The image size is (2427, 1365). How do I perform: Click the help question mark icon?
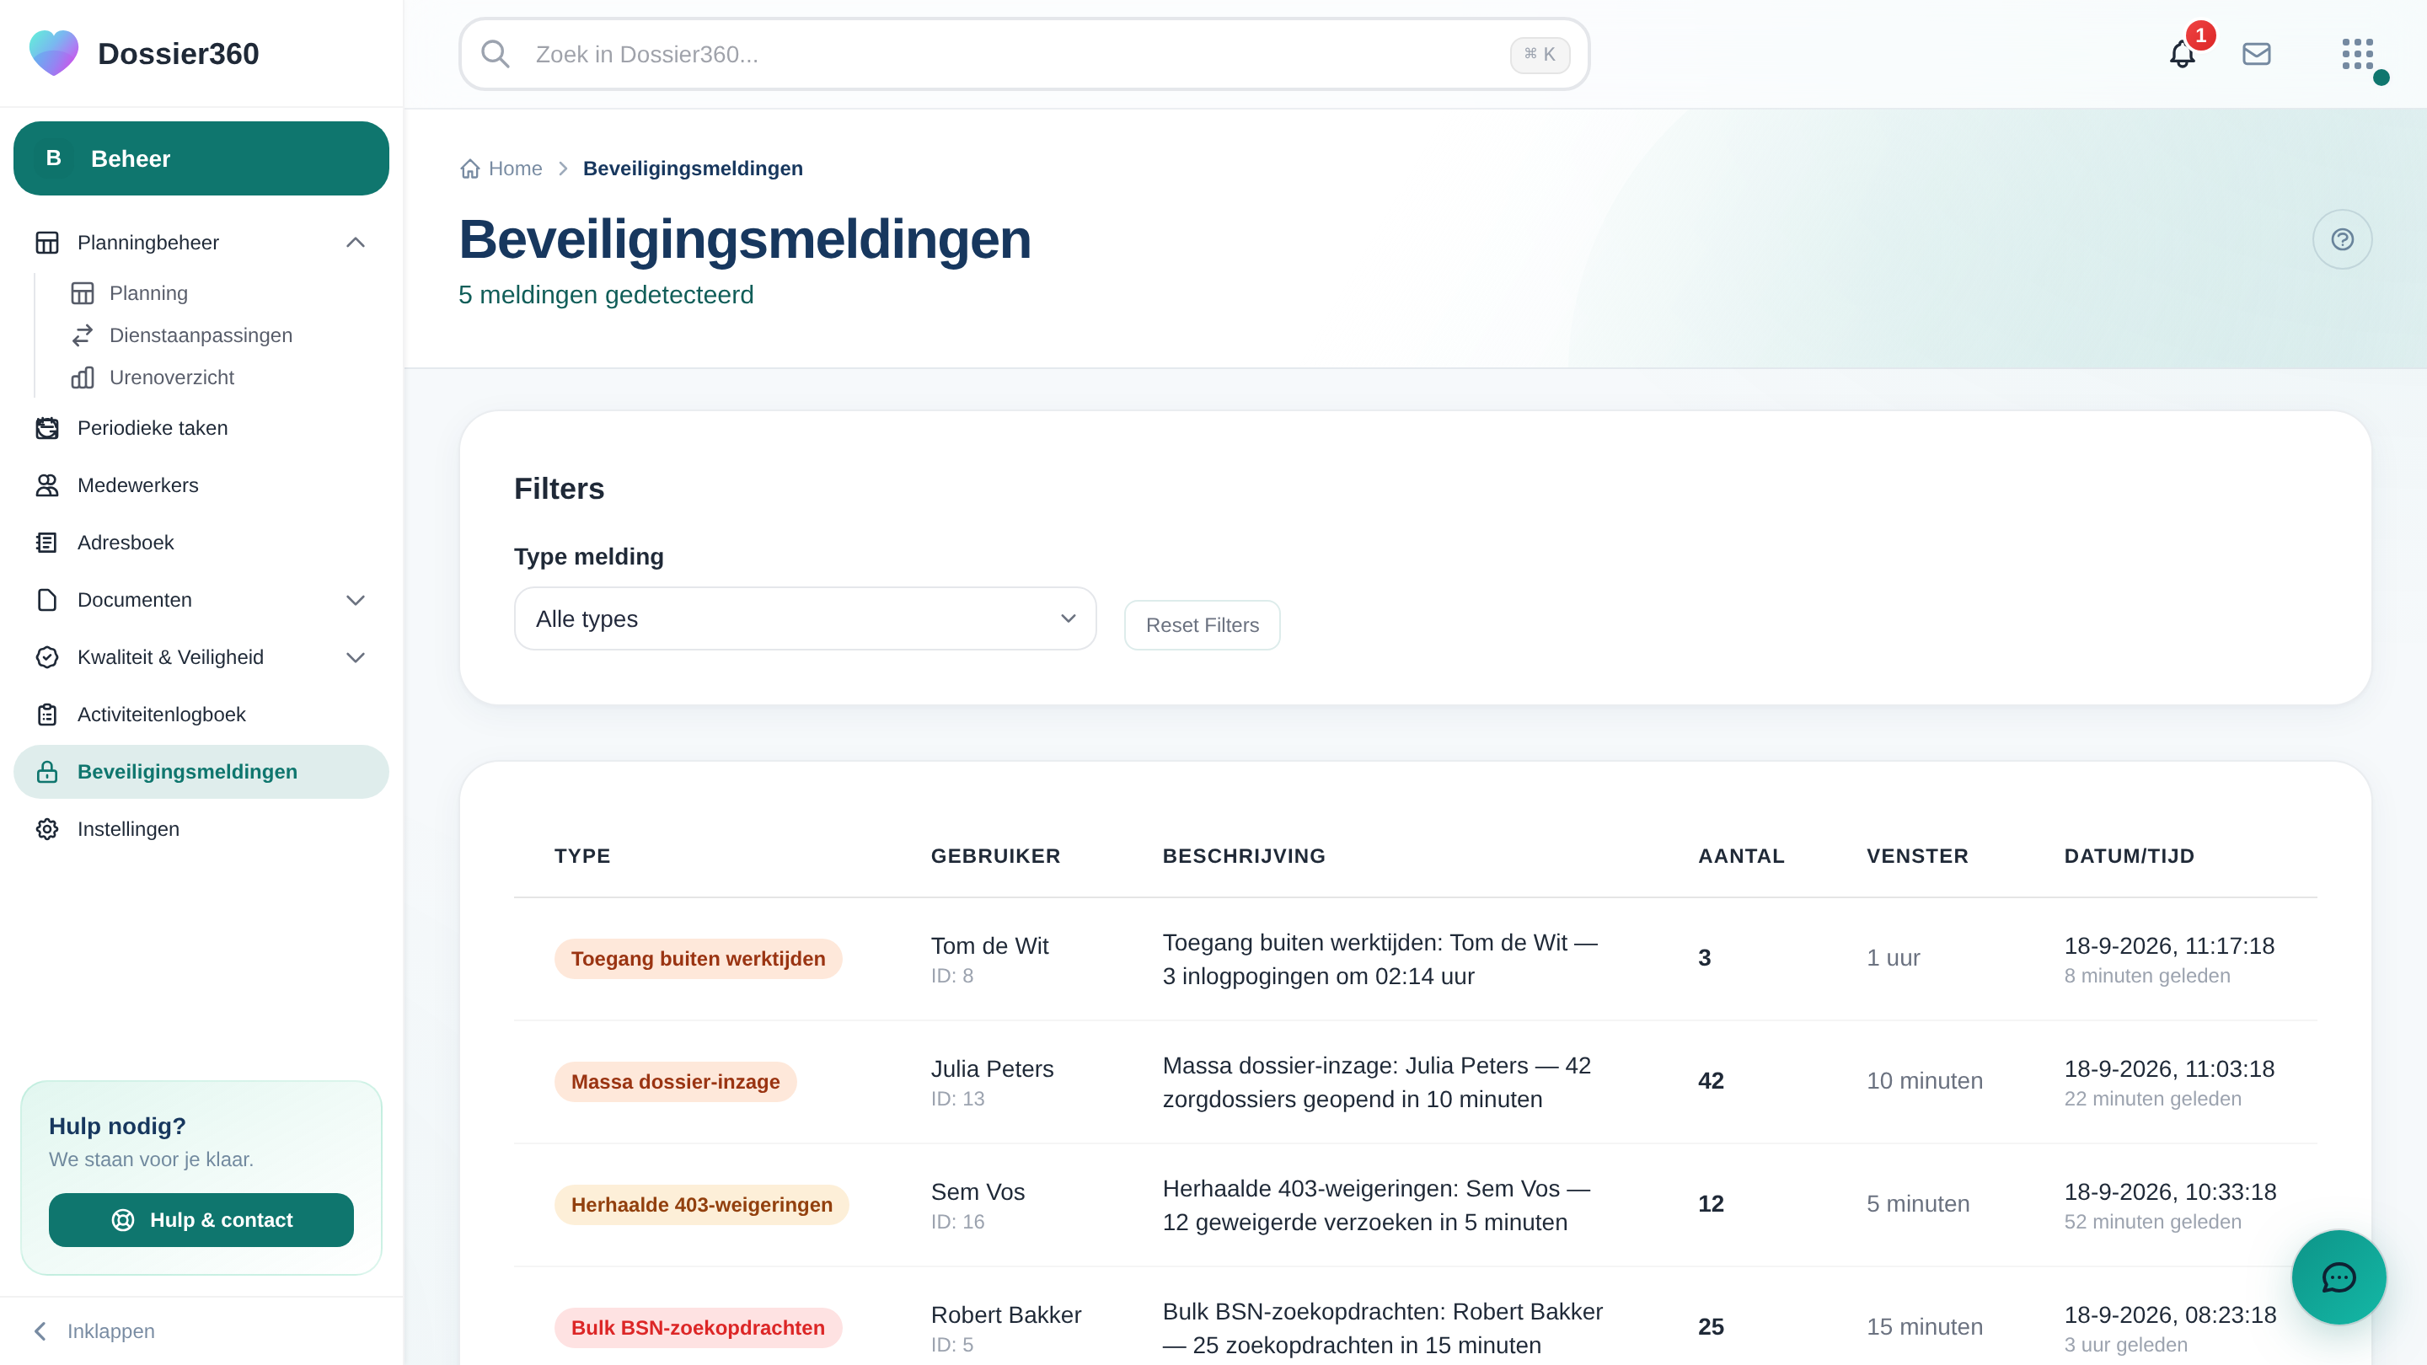click(2342, 239)
